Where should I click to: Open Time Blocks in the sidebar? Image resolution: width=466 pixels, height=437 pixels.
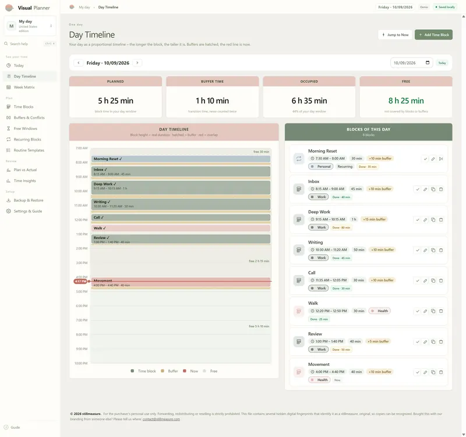click(29, 107)
